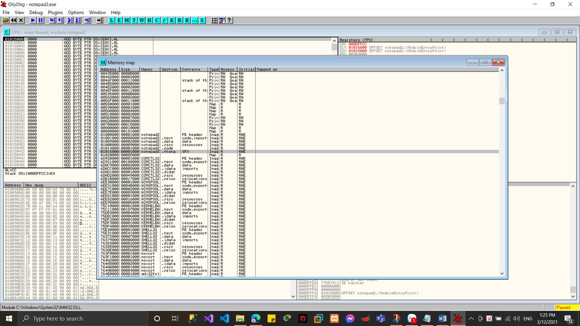This screenshot has height=326, width=580.
Task: Click the Memory map scrollbar down arrow
Action: coord(502,273)
